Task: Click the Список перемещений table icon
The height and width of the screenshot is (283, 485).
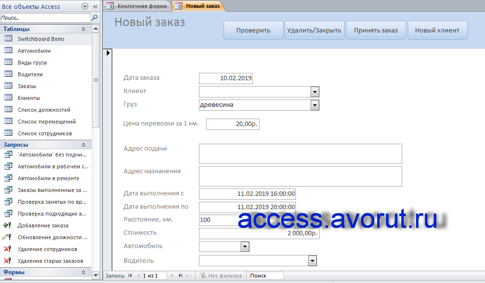Action: point(8,121)
